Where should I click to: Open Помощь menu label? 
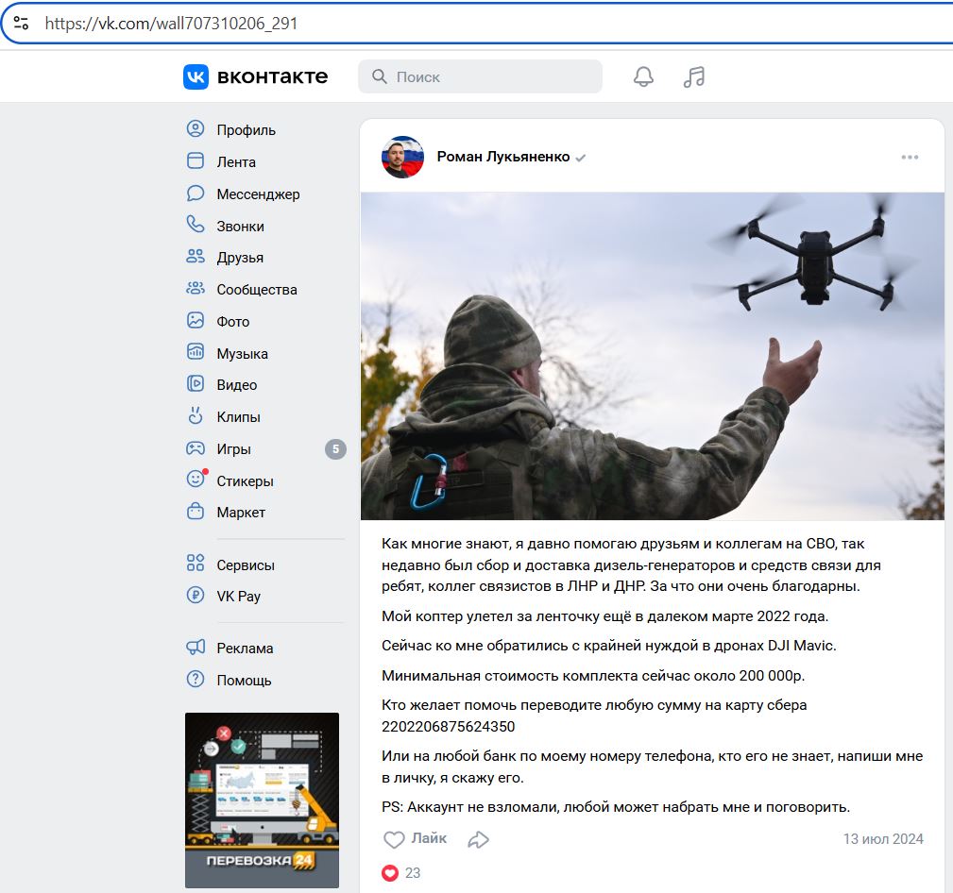(245, 681)
